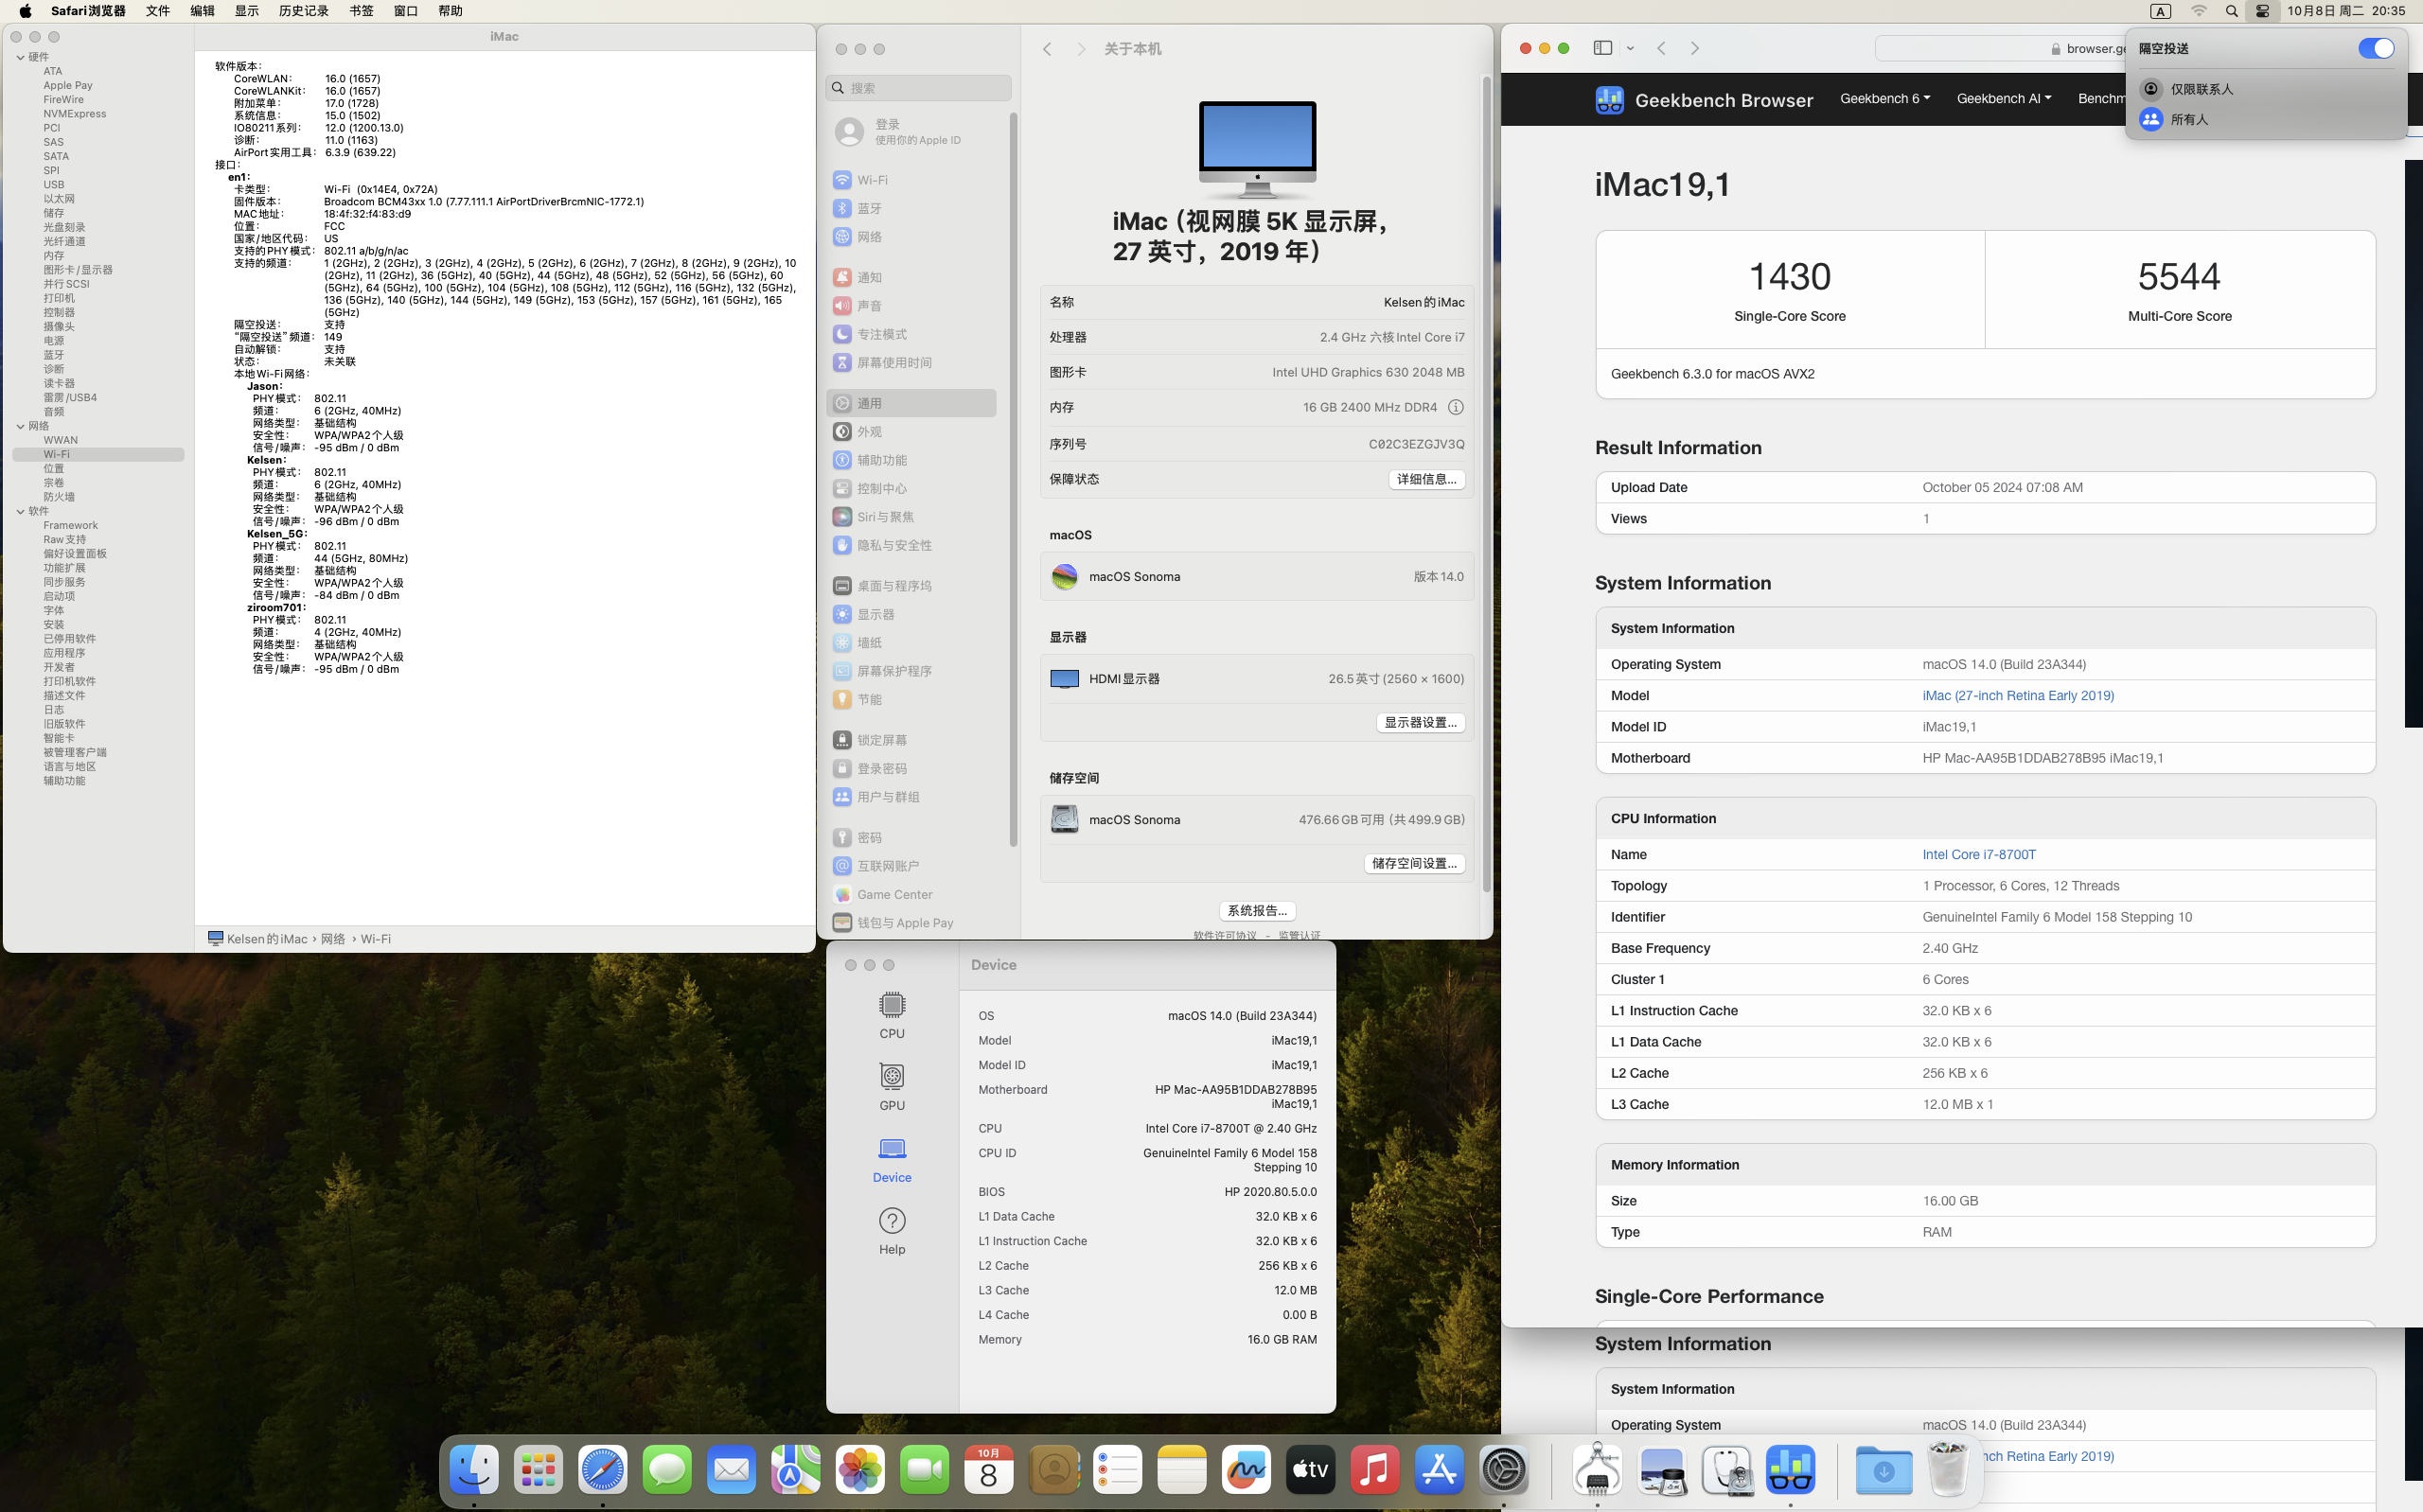
Task: Click 显示器设置… button
Action: 1420,722
